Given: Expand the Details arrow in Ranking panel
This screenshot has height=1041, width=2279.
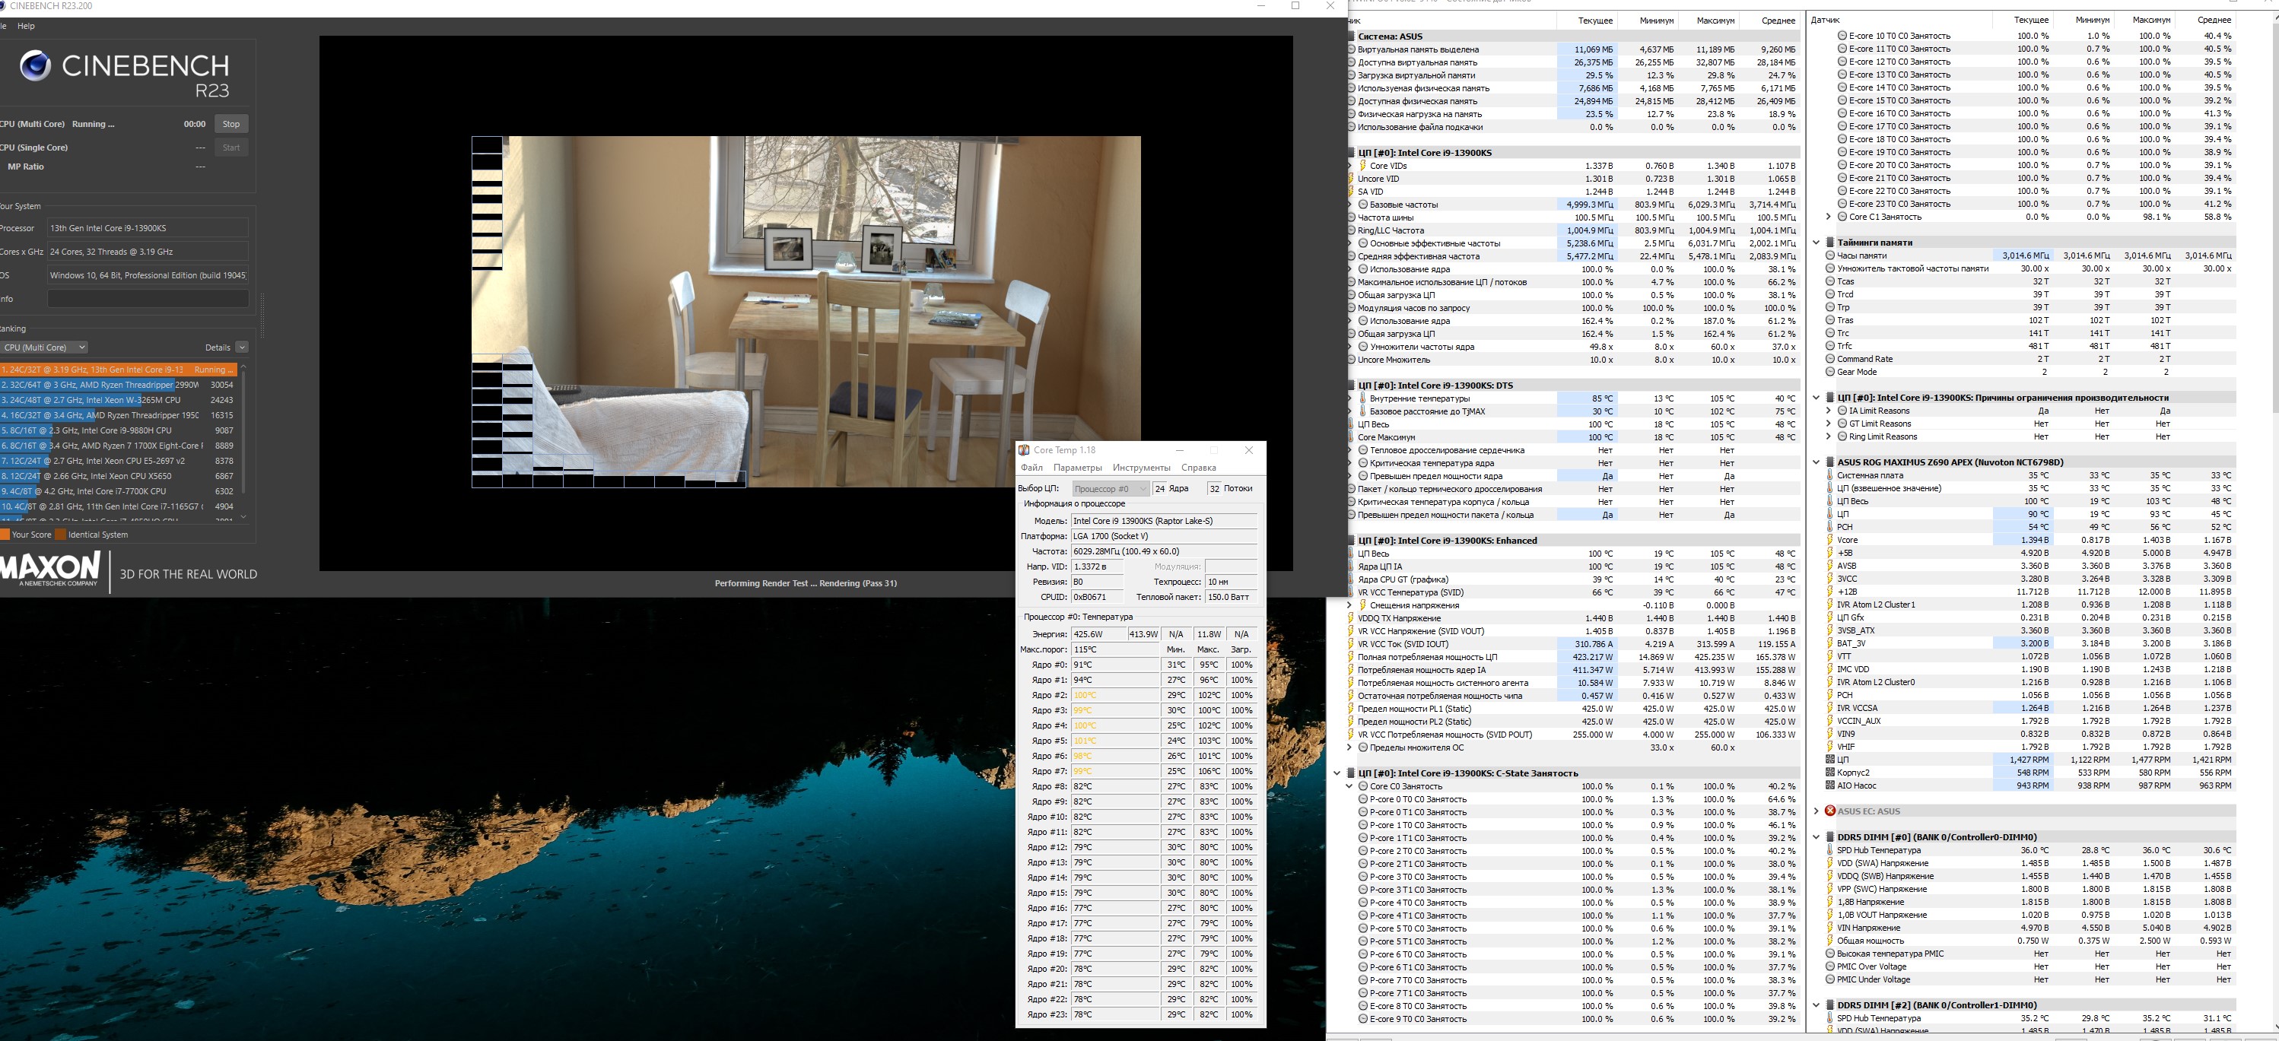Looking at the screenshot, I should click(242, 348).
